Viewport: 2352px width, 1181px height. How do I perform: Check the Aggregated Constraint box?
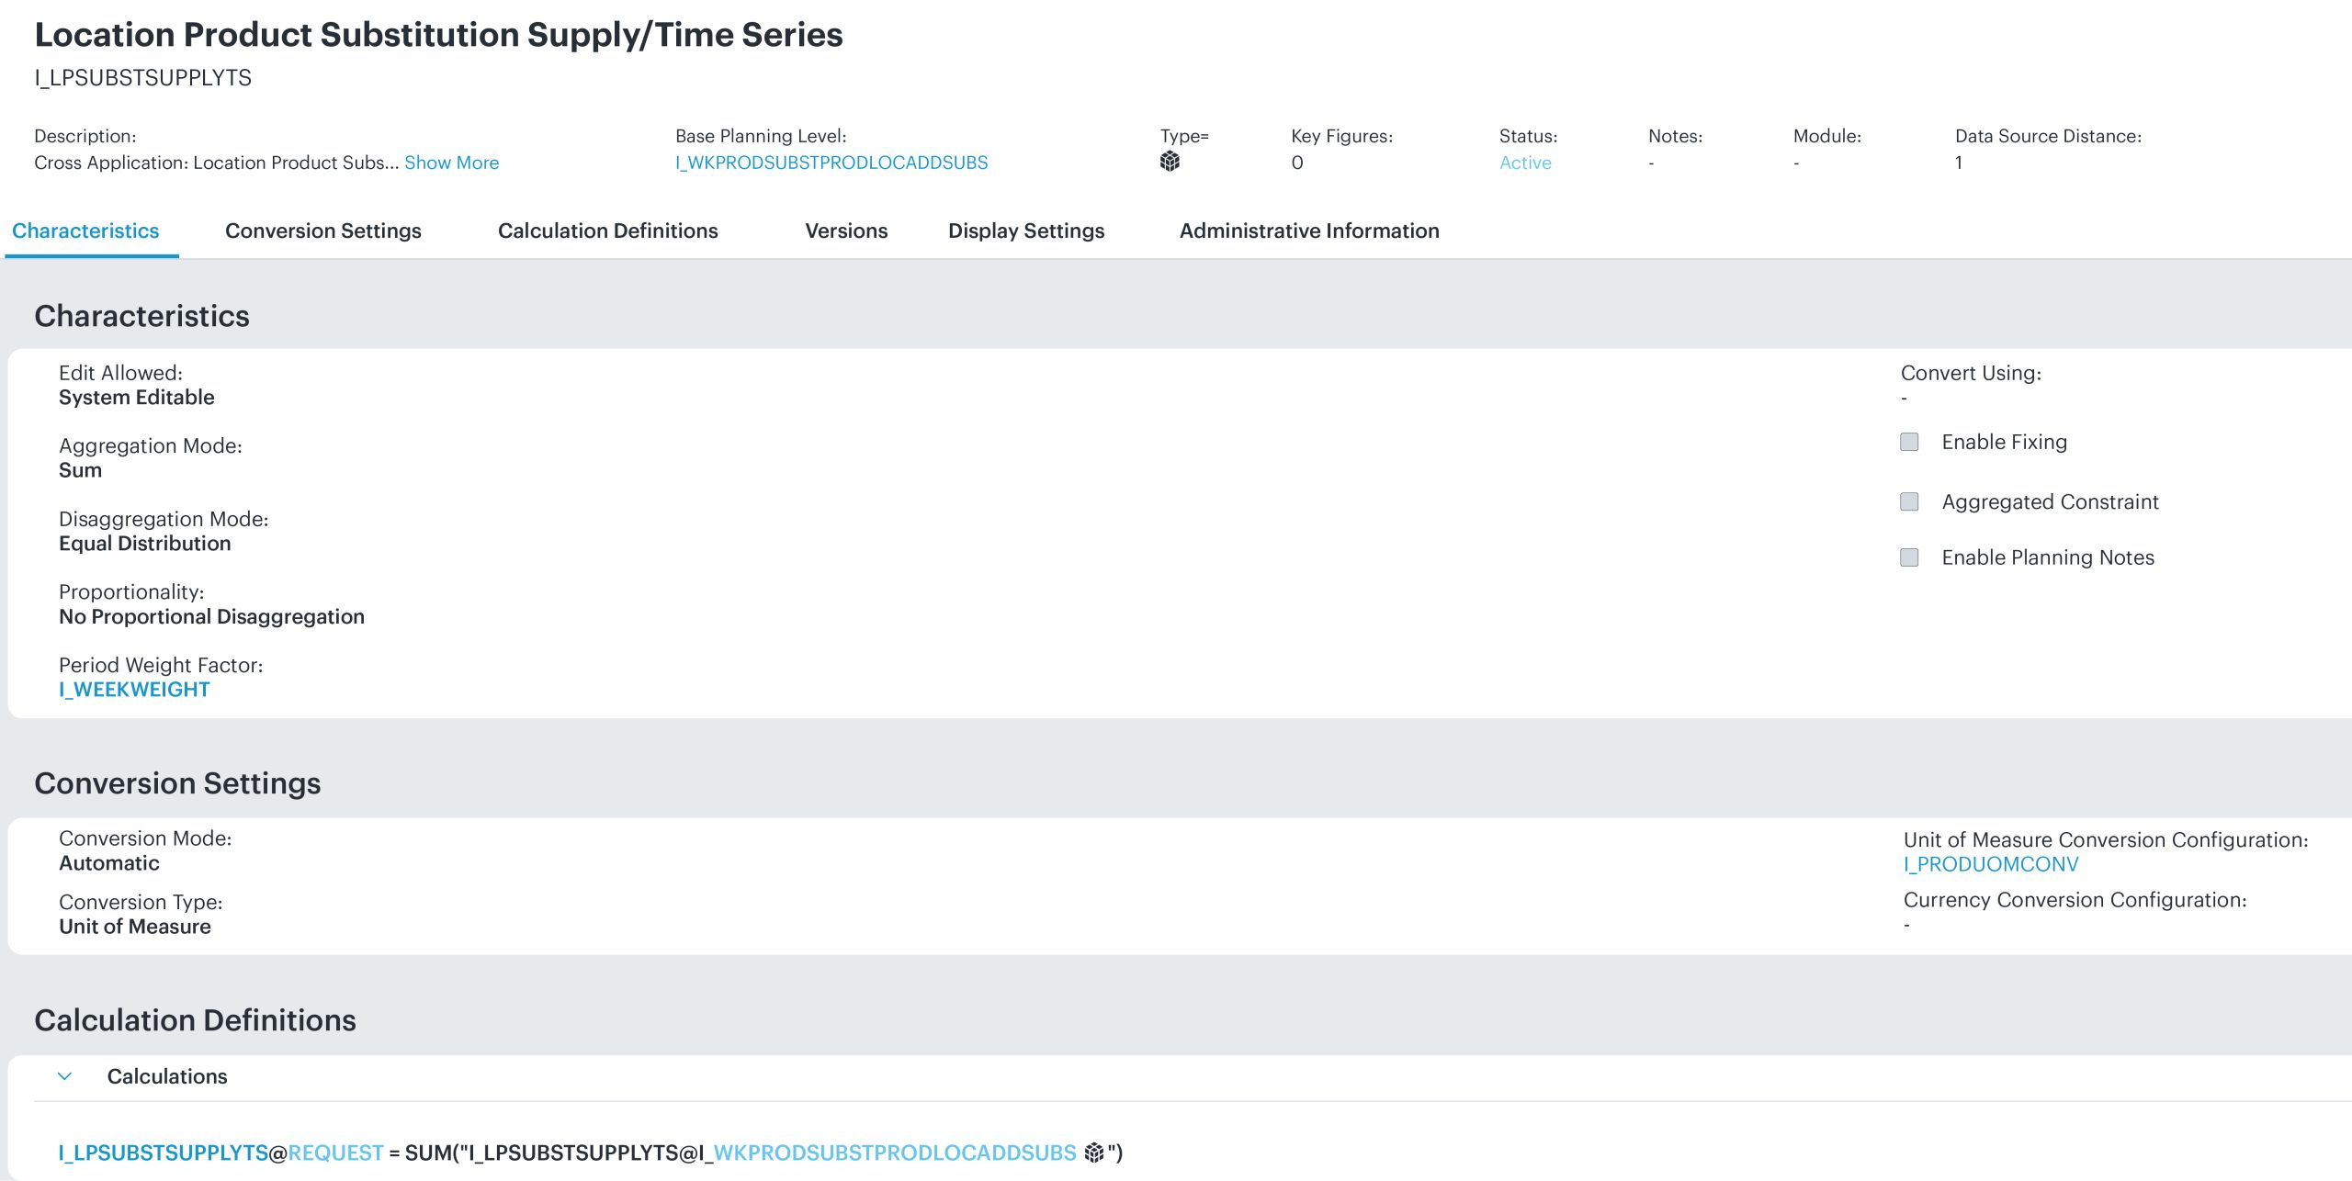(1909, 501)
